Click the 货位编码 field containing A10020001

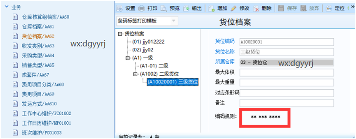click(x=287, y=42)
